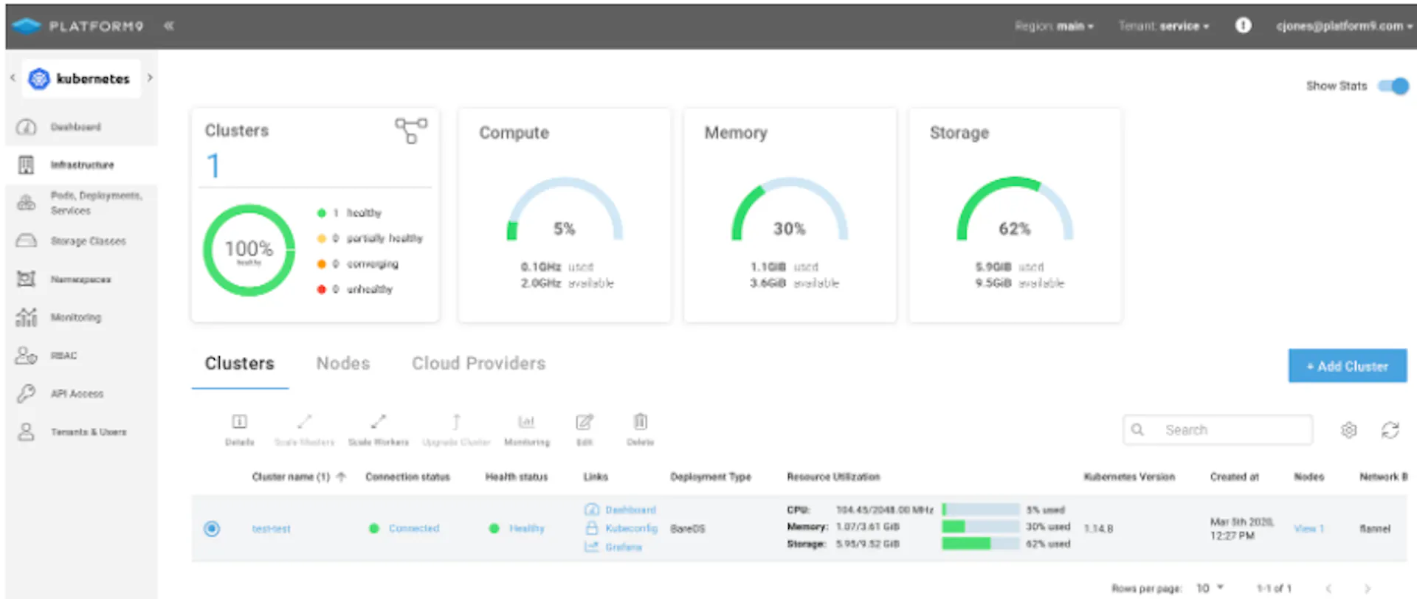Collapse the sidebar with the double-chevron icon
The height and width of the screenshot is (599, 1417).
[169, 26]
